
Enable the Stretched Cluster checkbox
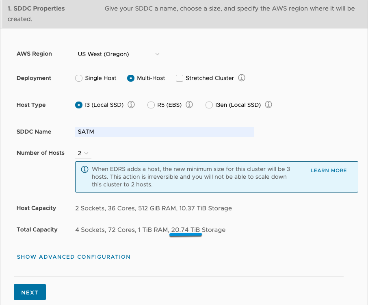180,78
